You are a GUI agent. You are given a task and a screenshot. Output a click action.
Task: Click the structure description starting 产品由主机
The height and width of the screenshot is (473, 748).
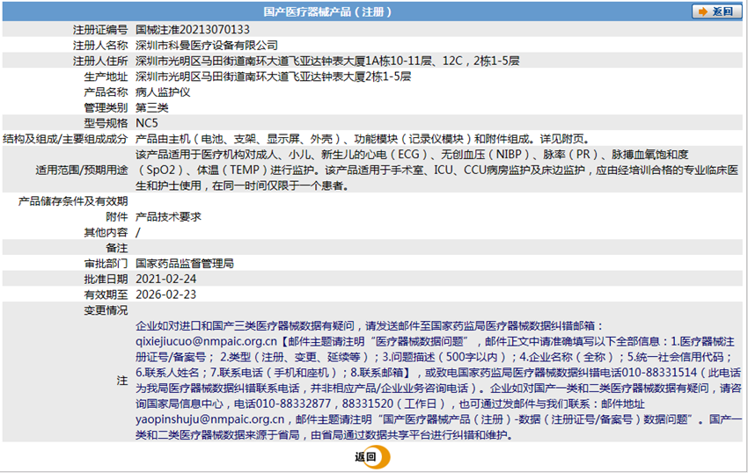pos(363,139)
